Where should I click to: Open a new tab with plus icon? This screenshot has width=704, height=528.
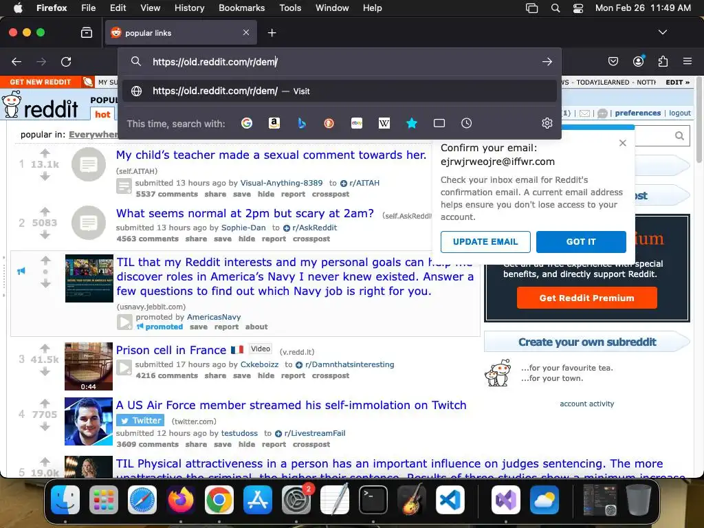tap(272, 33)
